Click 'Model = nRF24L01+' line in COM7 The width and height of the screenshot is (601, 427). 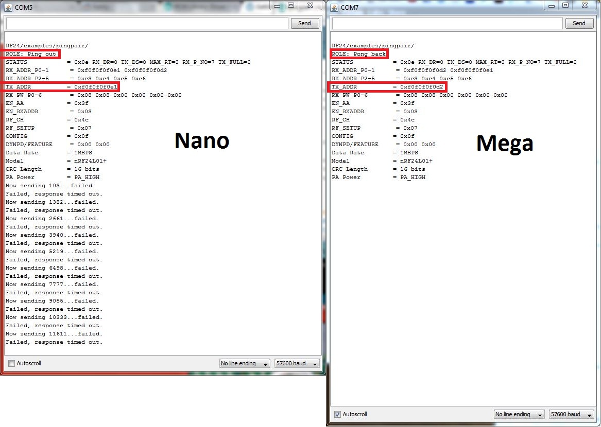point(382,161)
